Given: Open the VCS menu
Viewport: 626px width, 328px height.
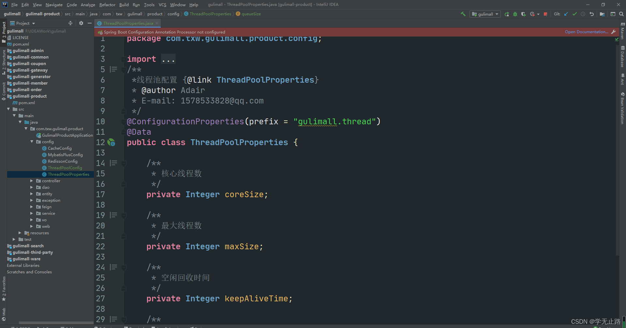Looking at the screenshot, I should [x=162, y=5].
